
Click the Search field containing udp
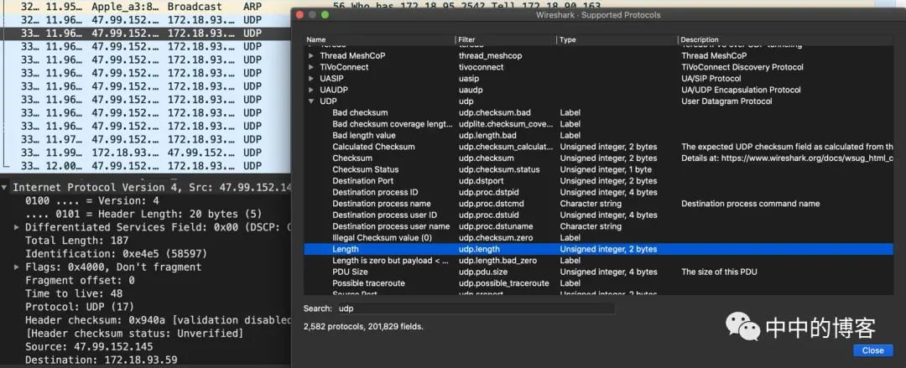(475, 309)
